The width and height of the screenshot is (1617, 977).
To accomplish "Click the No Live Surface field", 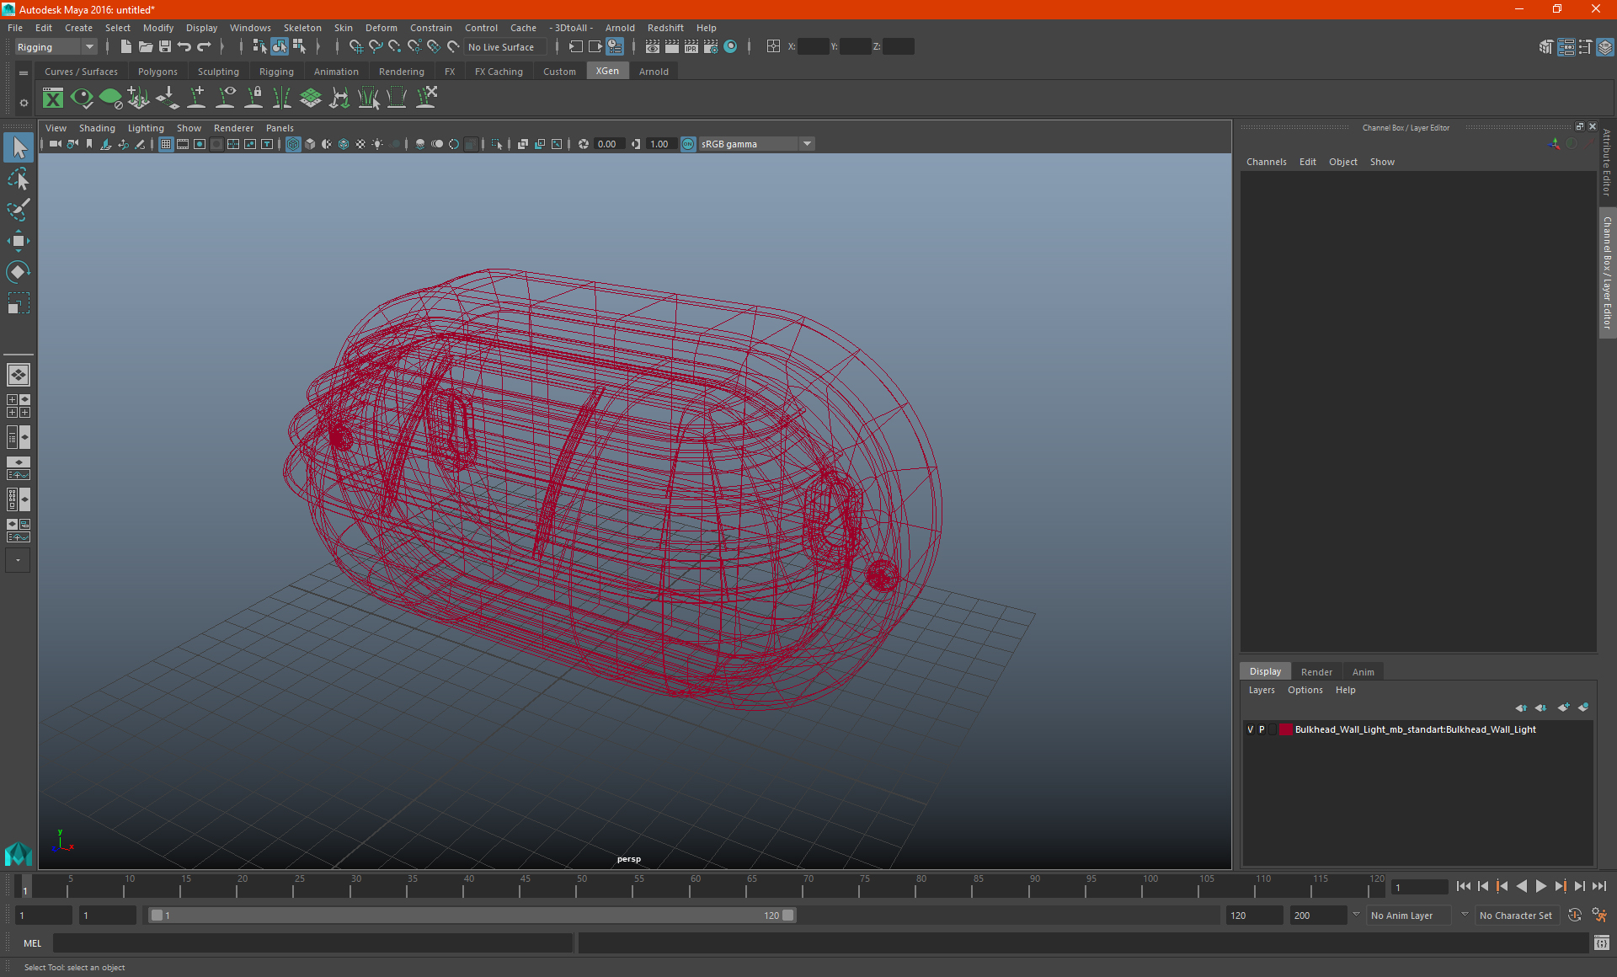I will (505, 47).
